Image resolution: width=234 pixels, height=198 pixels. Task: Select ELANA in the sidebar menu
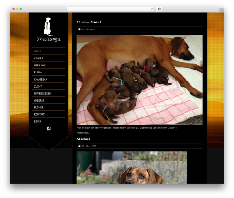point(38,73)
